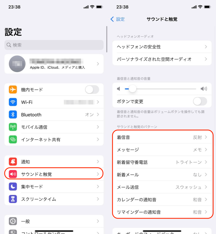Tap the blue Wi-Fi icon
The height and width of the screenshot is (234, 216).
point(13,102)
